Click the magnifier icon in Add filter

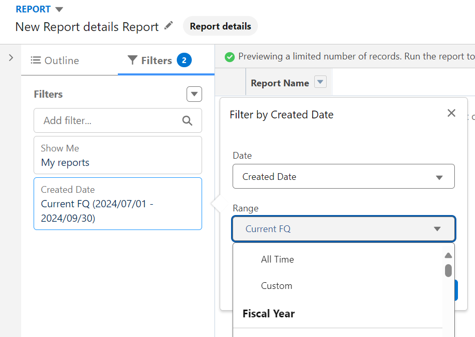pos(187,120)
